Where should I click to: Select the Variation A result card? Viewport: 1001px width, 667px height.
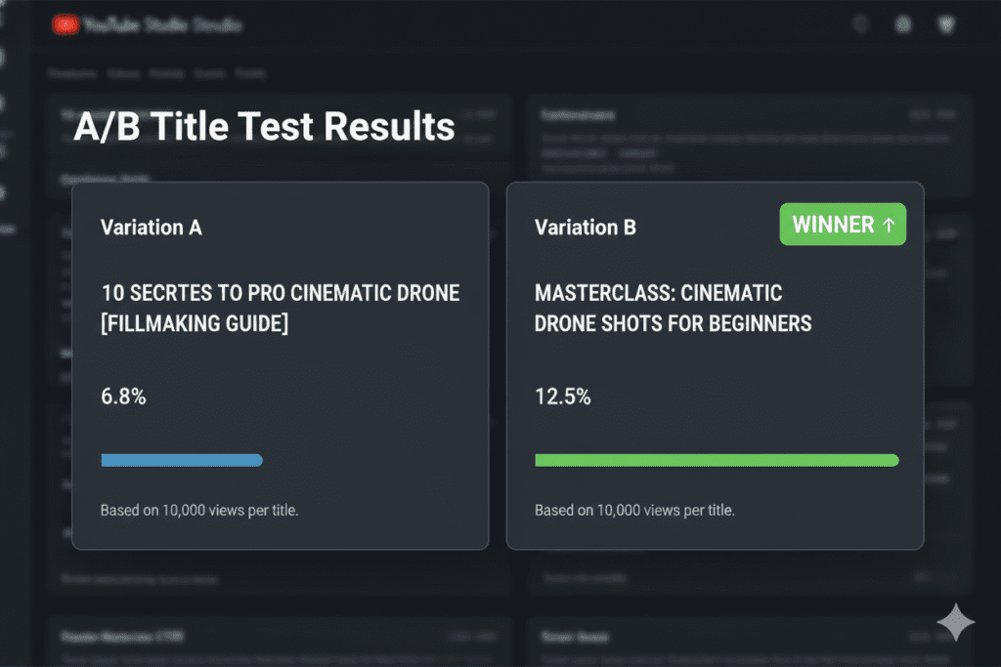(281, 364)
